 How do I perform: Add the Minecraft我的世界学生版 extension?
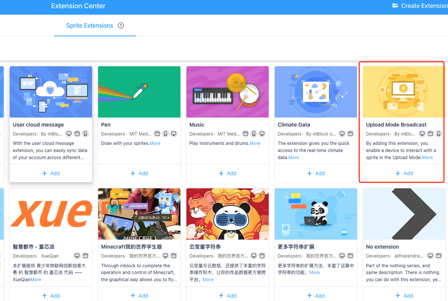coord(139,295)
